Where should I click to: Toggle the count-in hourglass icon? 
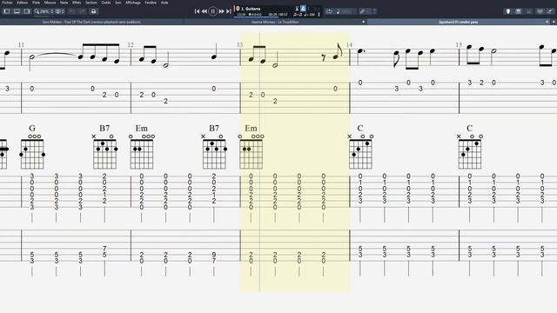(x=297, y=9)
